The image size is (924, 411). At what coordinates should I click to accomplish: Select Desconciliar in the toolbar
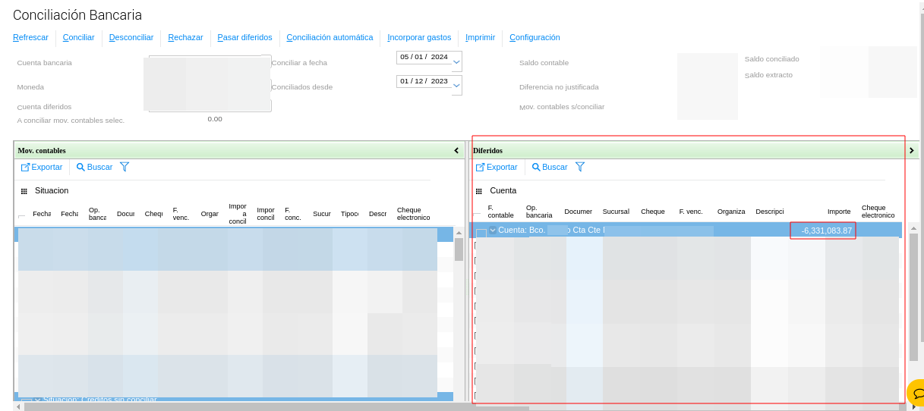(x=131, y=37)
